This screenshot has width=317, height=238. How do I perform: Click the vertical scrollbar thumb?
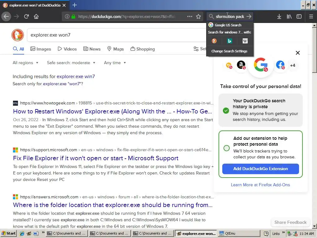314,50
